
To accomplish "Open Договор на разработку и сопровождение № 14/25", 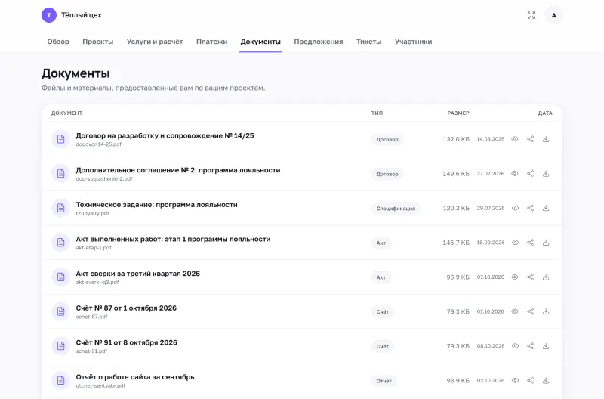I will 165,136.
